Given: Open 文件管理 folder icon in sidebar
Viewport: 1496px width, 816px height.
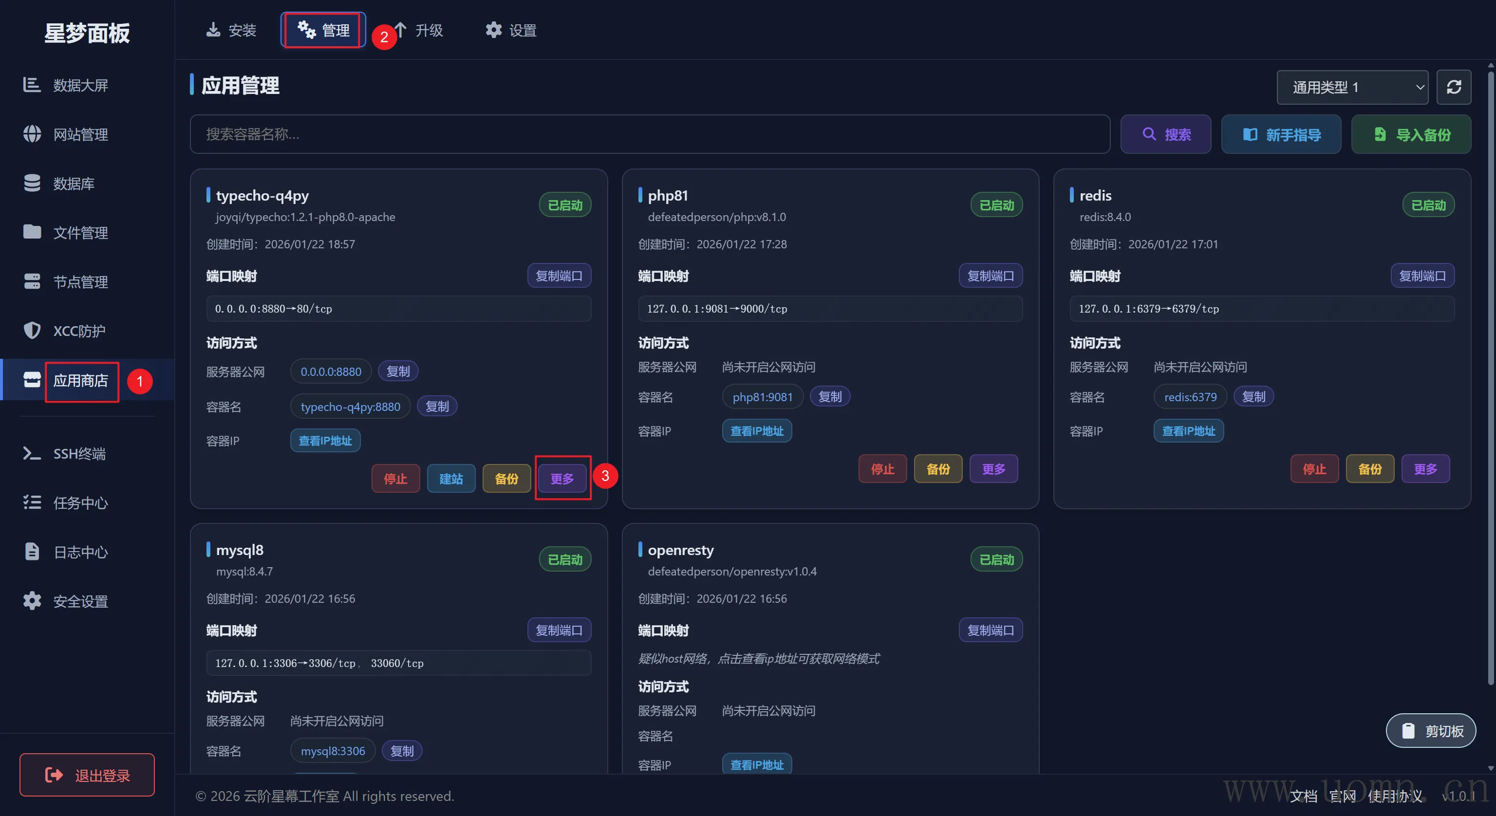Looking at the screenshot, I should click(32, 232).
